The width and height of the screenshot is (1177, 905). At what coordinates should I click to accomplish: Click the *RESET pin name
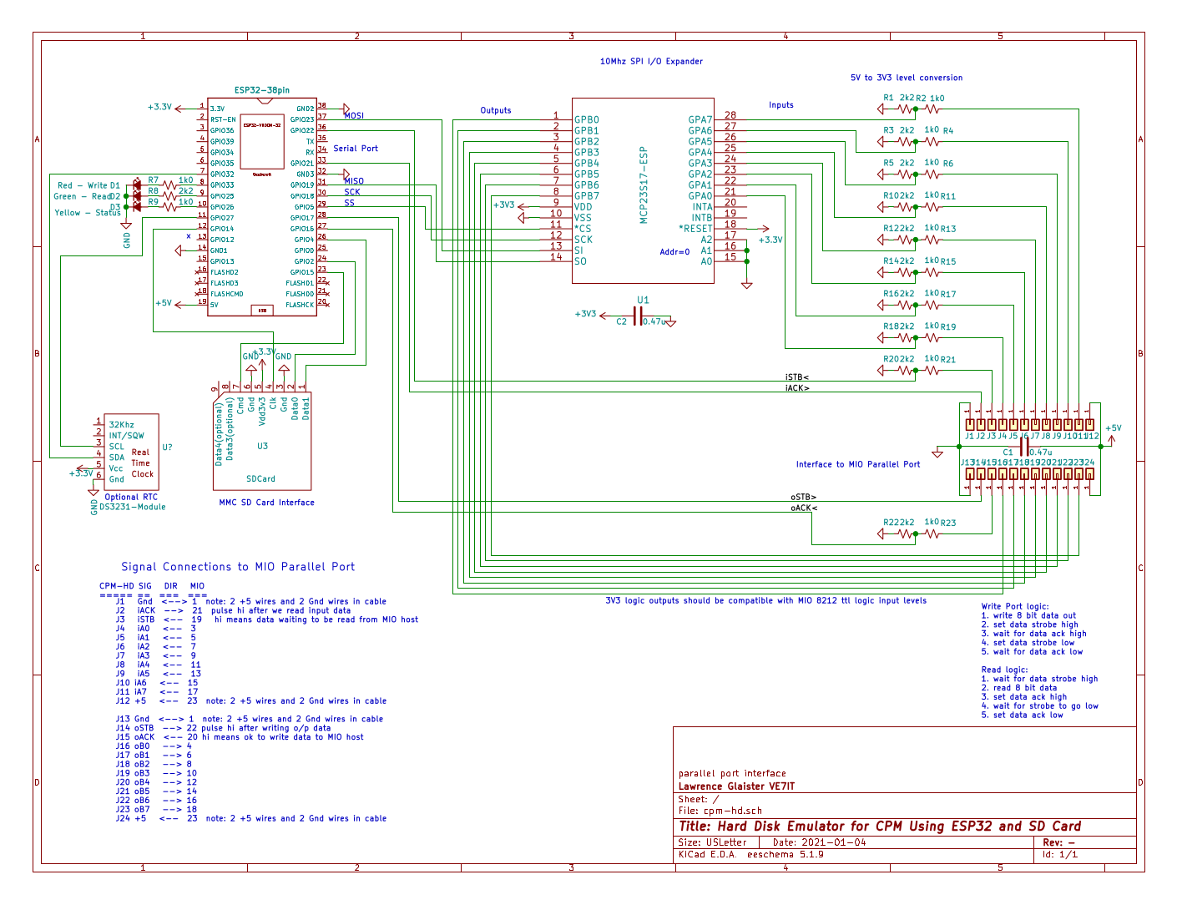(696, 229)
